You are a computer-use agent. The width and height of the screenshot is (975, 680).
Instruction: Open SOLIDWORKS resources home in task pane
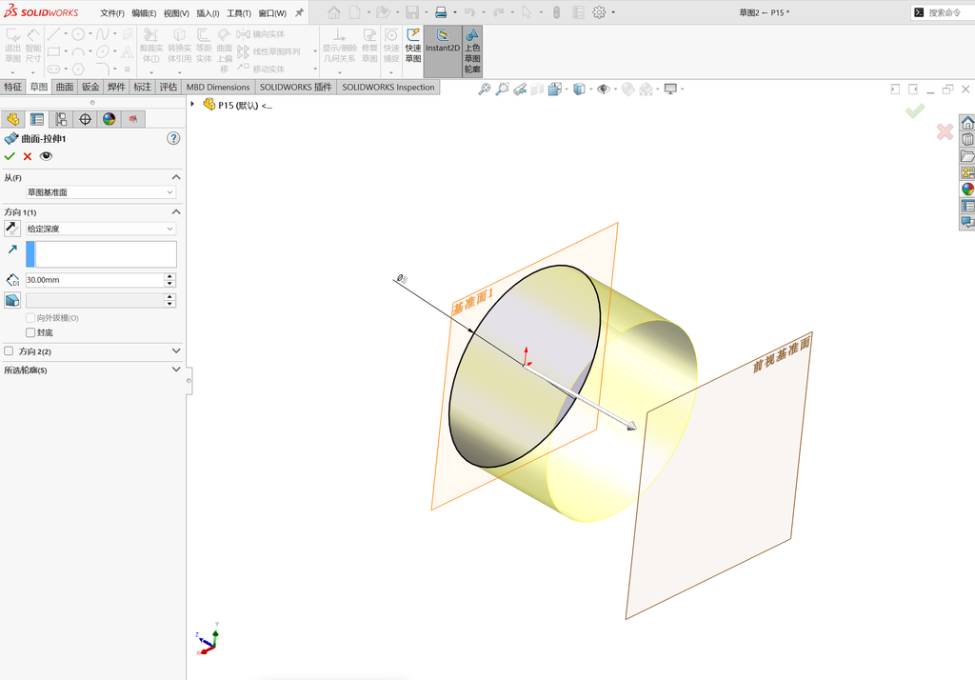click(967, 123)
